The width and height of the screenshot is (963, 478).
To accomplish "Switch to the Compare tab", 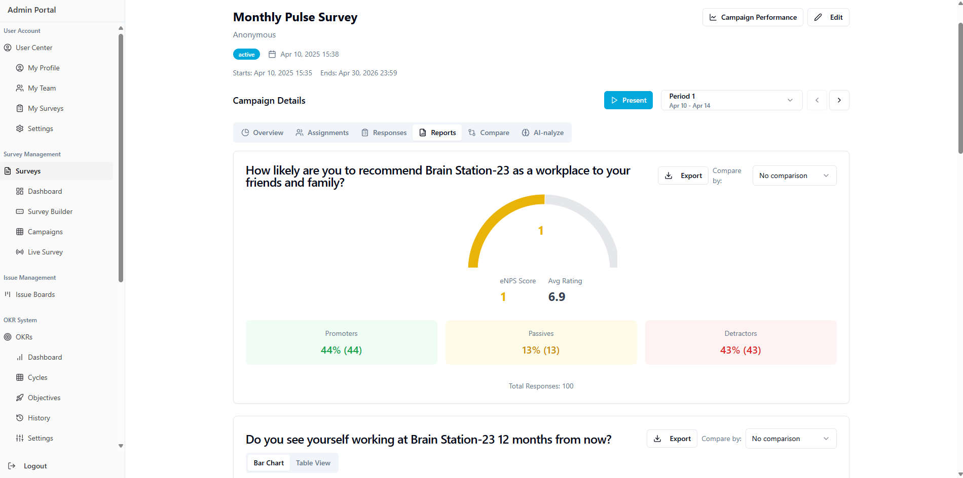I will 489,133.
